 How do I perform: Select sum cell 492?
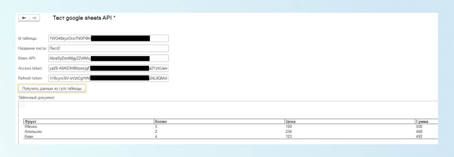pyautogui.click(x=427, y=136)
